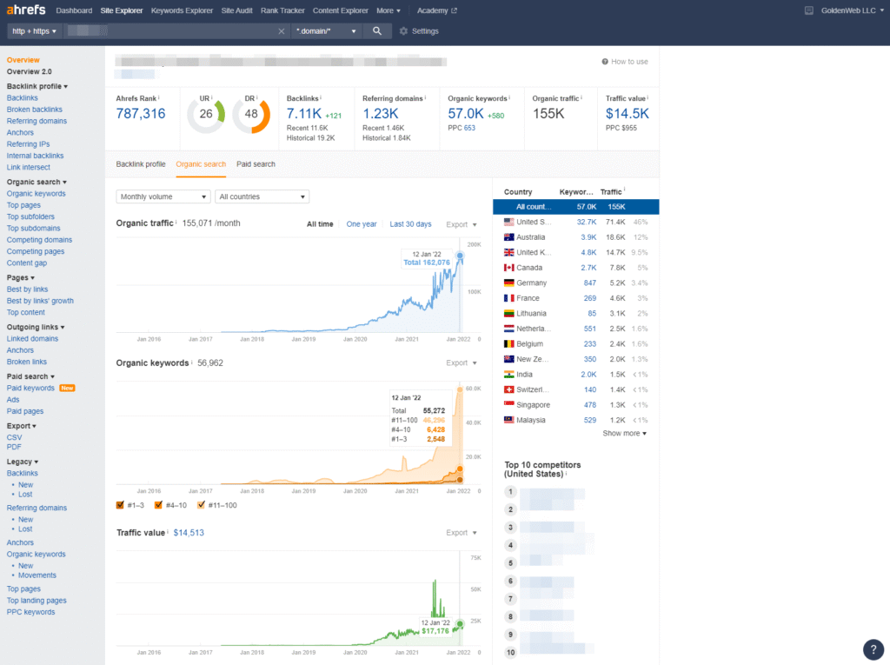This screenshot has width=890, height=665.
Task: Disable the #11–100 keywords checkbox
Action: tap(202, 505)
